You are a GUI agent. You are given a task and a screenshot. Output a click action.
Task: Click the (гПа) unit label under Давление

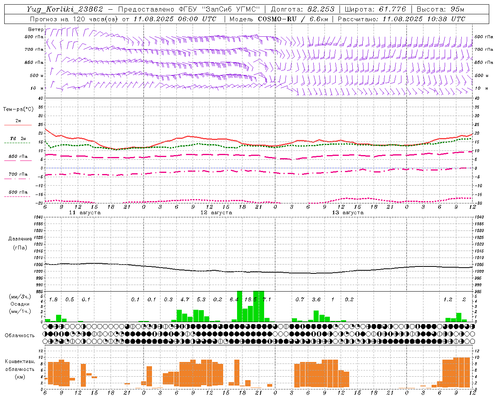tap(20, 247)
